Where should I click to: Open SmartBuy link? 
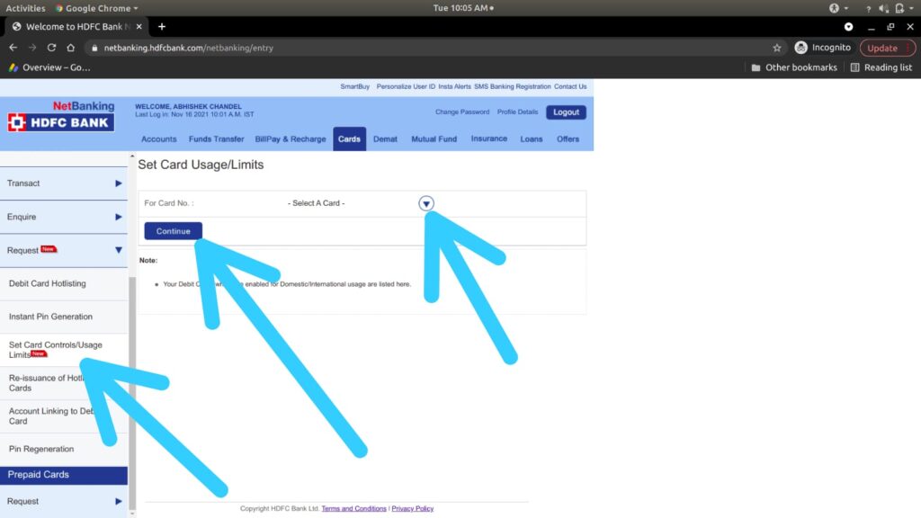point(354,86)
